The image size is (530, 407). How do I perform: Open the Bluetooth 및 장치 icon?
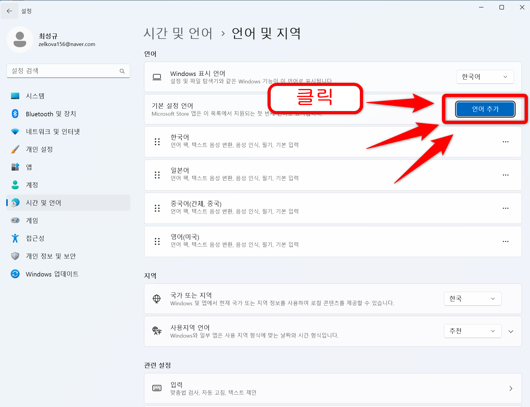(x=15, y=114)
